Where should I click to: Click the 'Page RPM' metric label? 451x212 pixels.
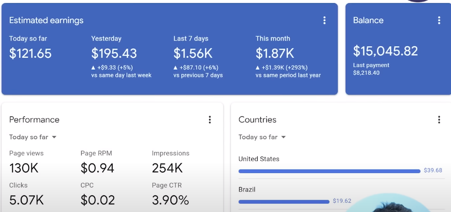(96, 153)
